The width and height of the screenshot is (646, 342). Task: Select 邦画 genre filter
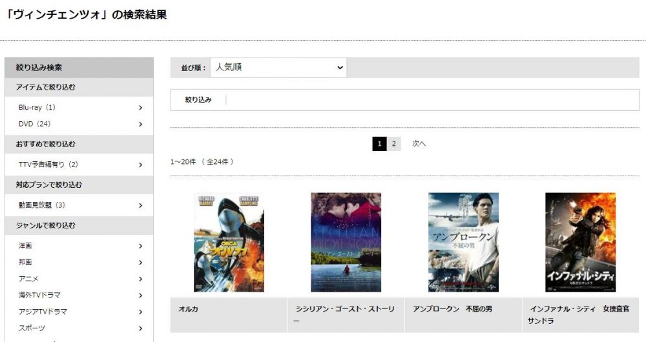click(25, 262)
